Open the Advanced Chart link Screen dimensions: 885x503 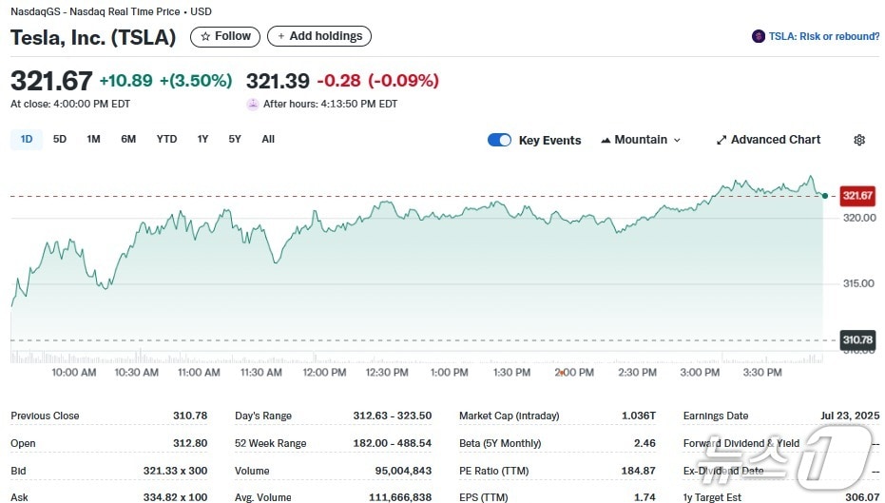click(775, 140)
